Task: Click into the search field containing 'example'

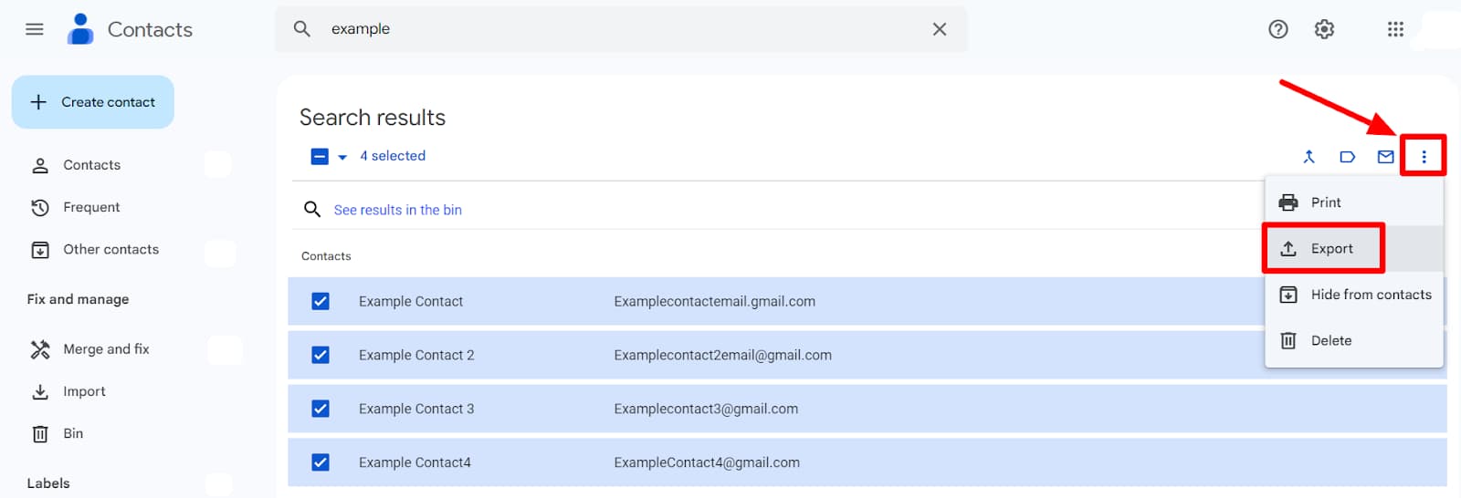Action: [x=621, y=29]
